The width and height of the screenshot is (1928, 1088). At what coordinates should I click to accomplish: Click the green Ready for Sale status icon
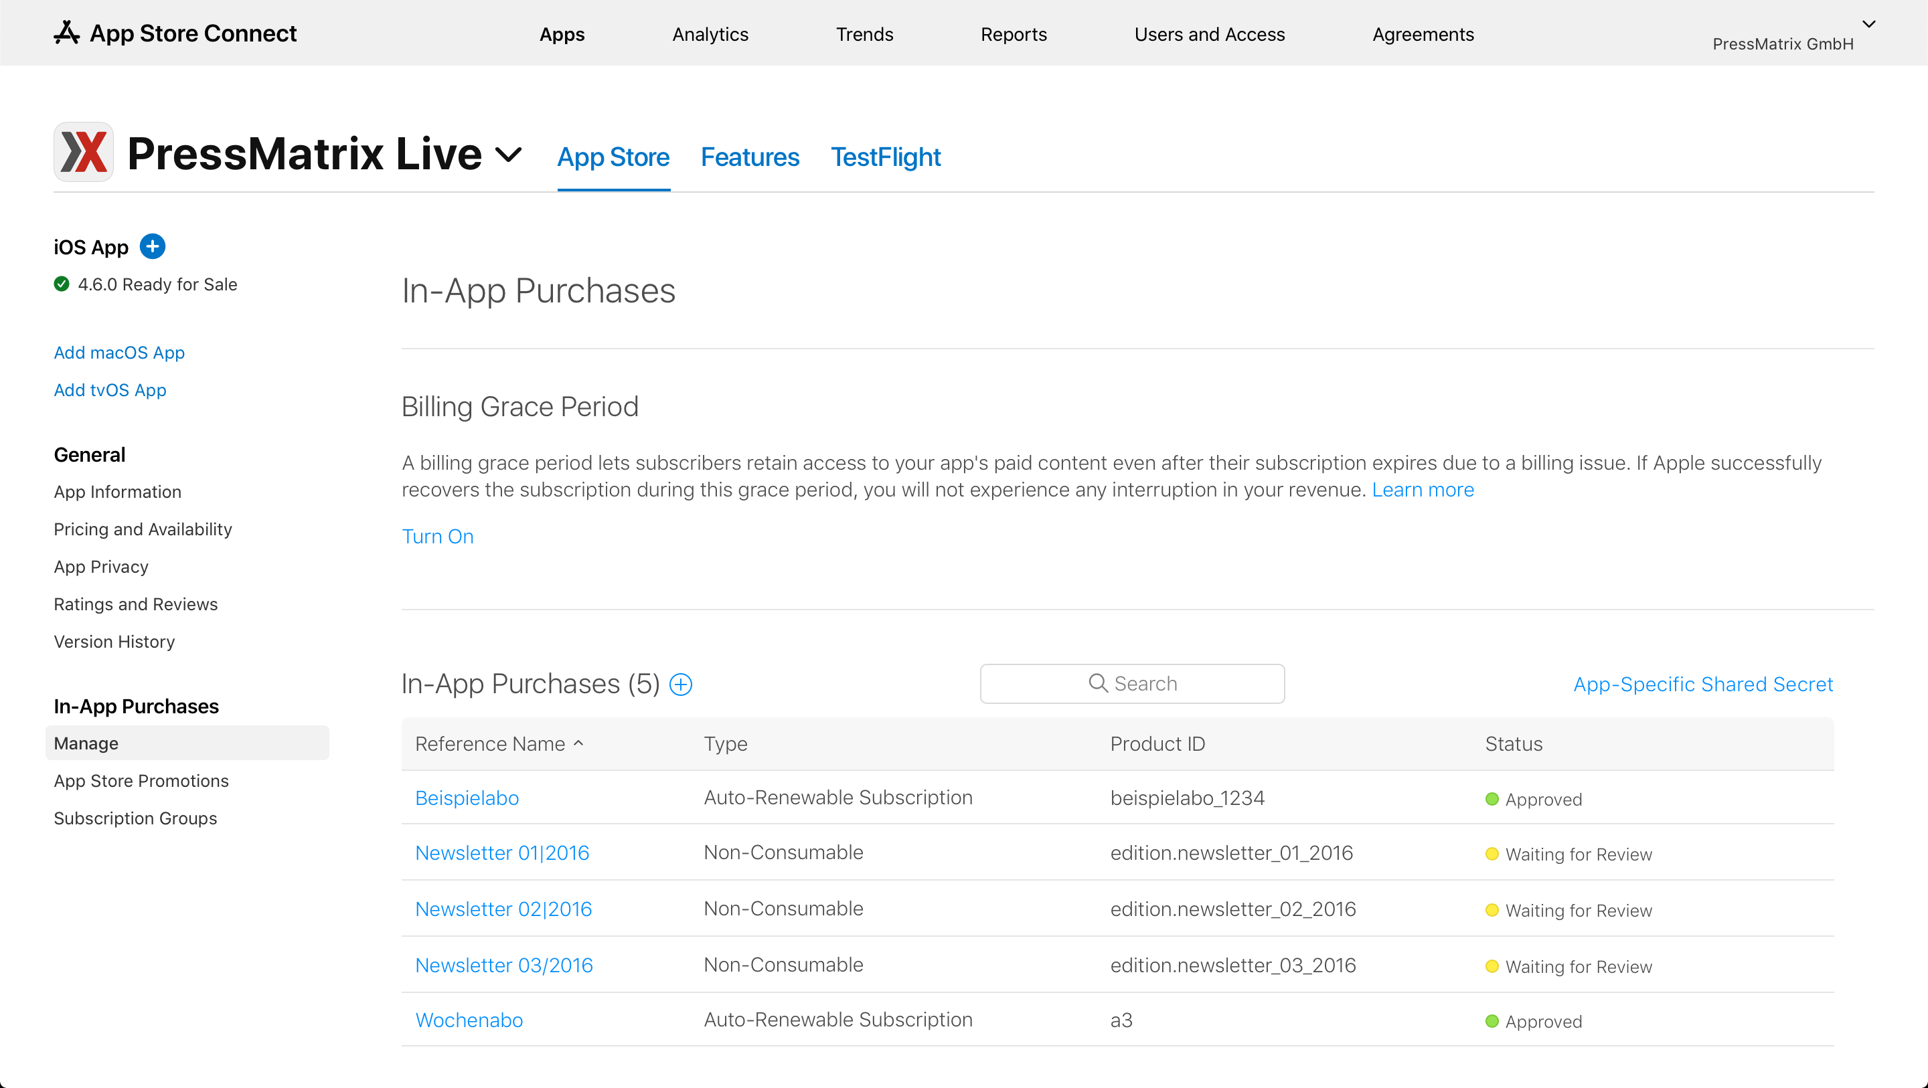click(x=62, y=284)
